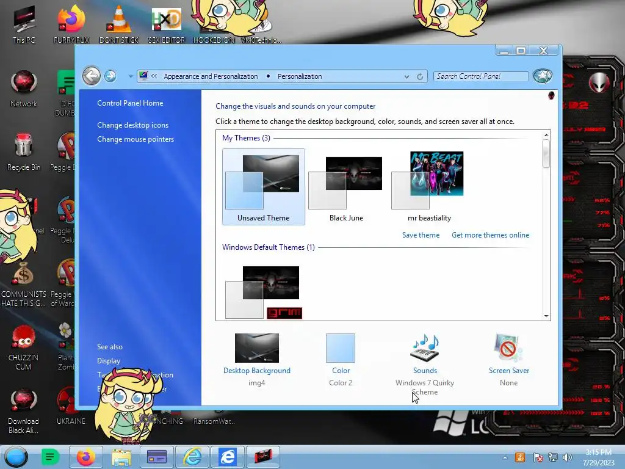Image resolution: width=625 pixels, height=469 pixels.
Task: Click Windows Default Themes (1) heading
Action: pos(269,247)
